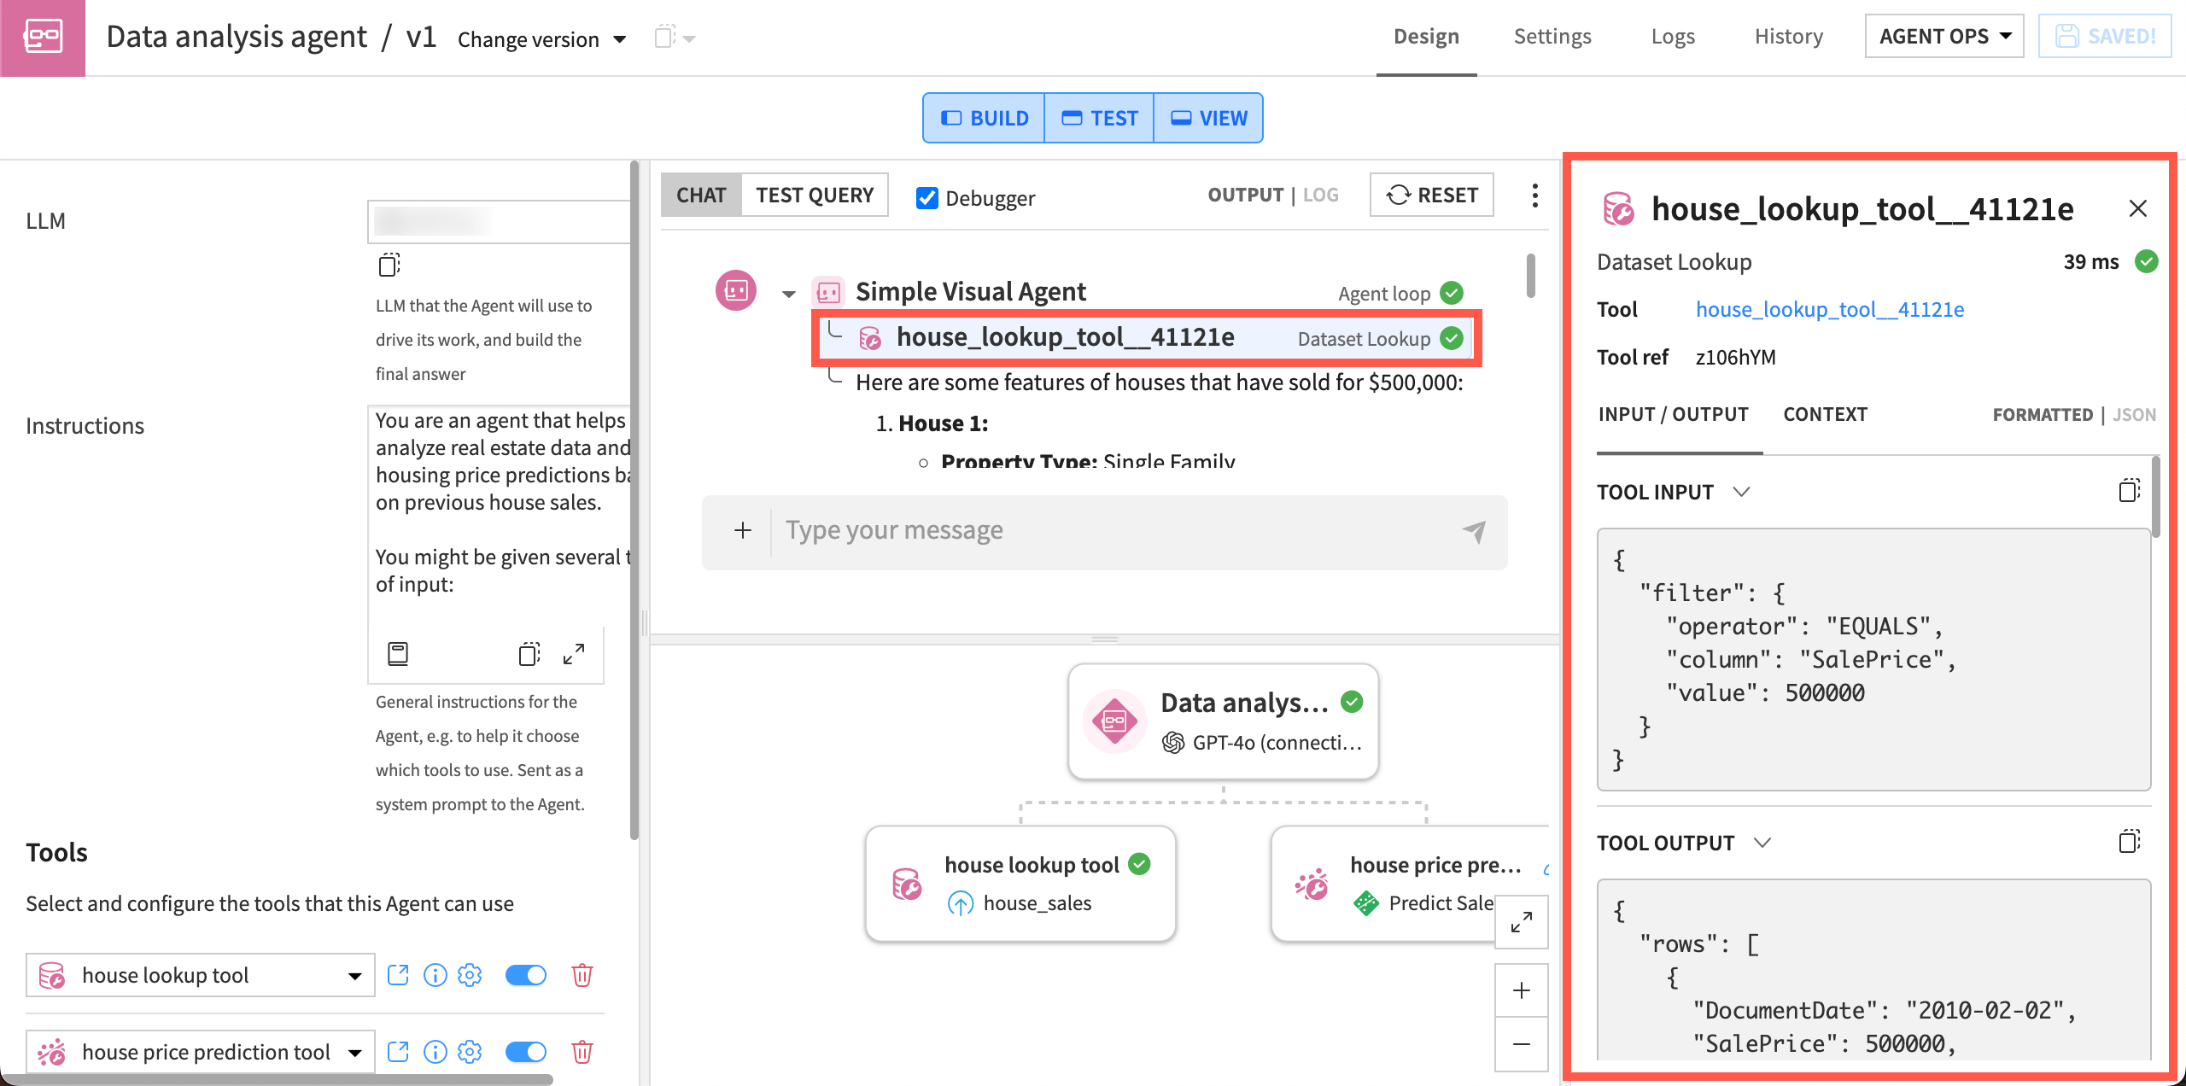The image size is (2186, 1086).
Task: Show info for house lookup tool
Action: click(435, 975)
